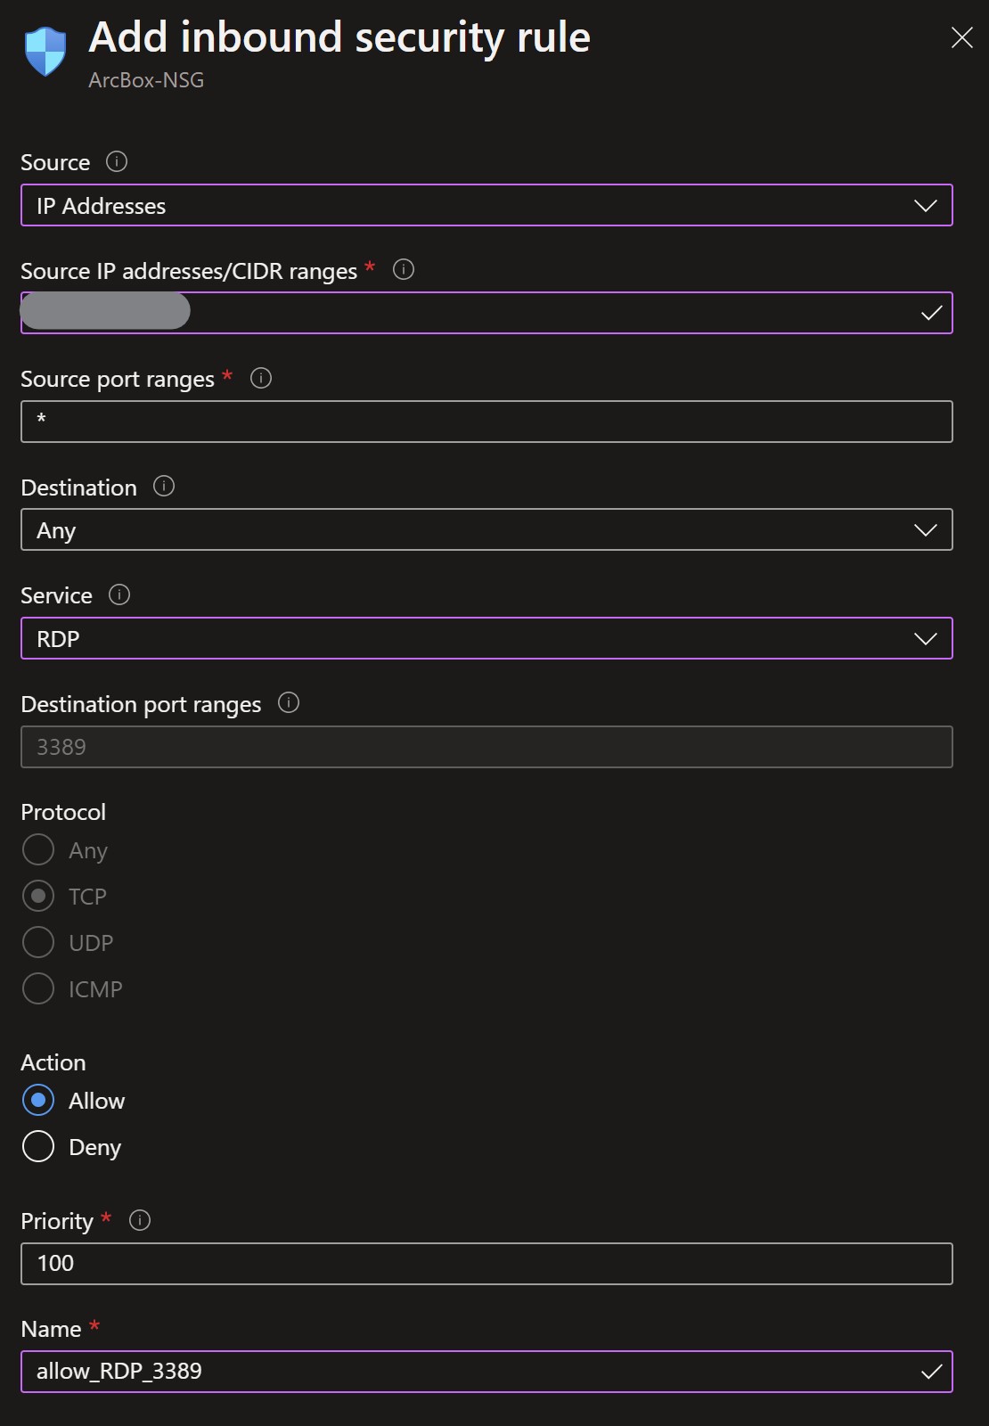Image resolution: width=989 pixels, height=1426 pixels.
Task: Click the Source IP addresses/CIDR ranges field
Action: pyautogui.click(x=486, y=313)
